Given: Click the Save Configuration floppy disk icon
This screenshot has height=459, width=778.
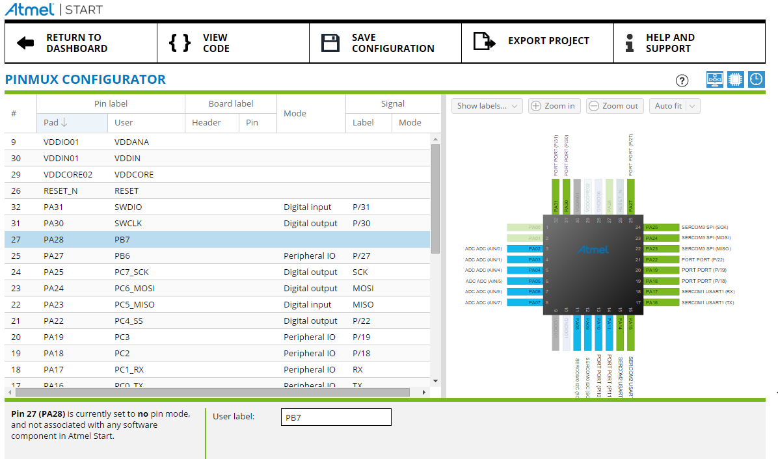Looking at the screenshot, I should tap(330, 43).
